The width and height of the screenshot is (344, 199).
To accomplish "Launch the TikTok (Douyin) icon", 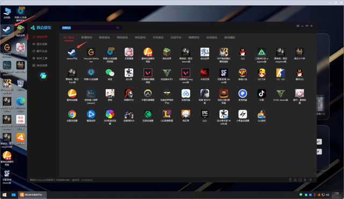I will (262, 94).
